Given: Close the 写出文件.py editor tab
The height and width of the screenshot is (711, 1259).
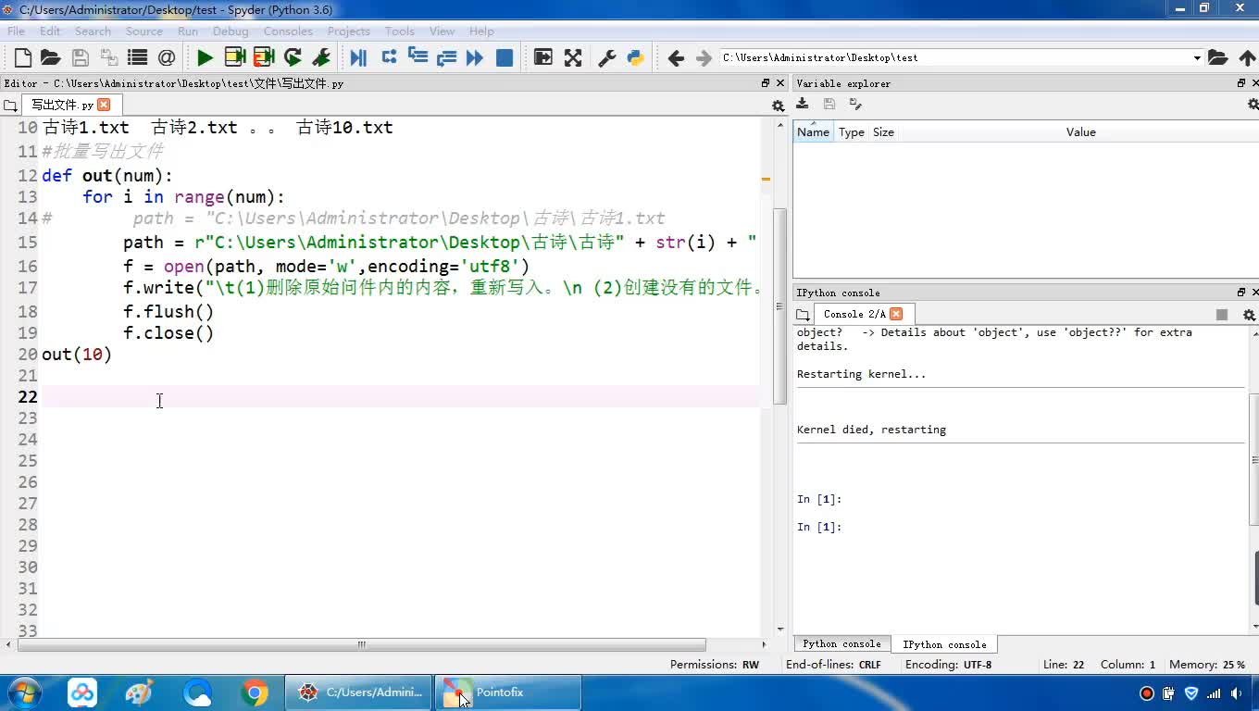Looking at the screenshot, I should tap(104, 105).
